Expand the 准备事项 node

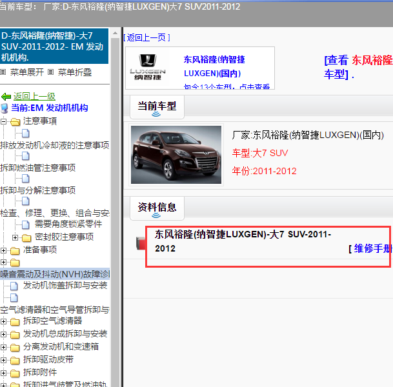click(3, 250)
